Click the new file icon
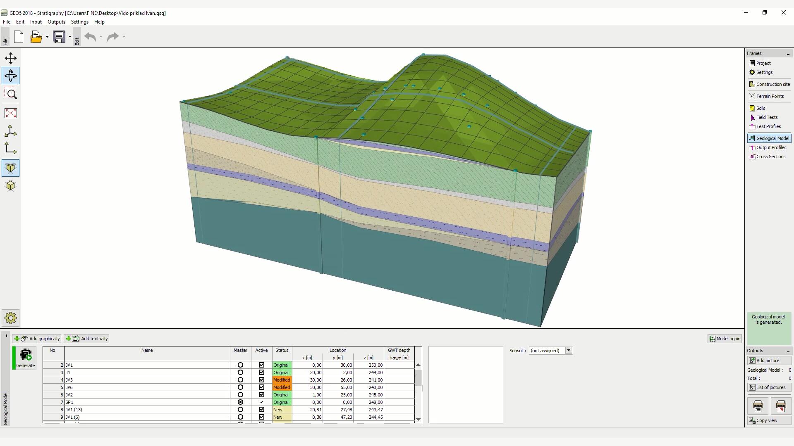 [19, 37]
